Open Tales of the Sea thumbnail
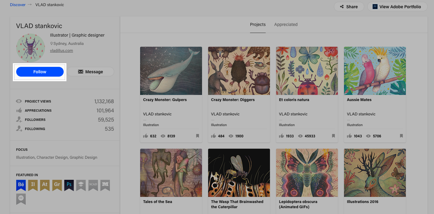The image size is (434, 214). coord(171,173)
